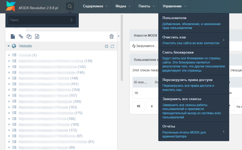The width and height of the screenshot is (242, 150).
Task: Create a new document resource
Action: (13, 37)
